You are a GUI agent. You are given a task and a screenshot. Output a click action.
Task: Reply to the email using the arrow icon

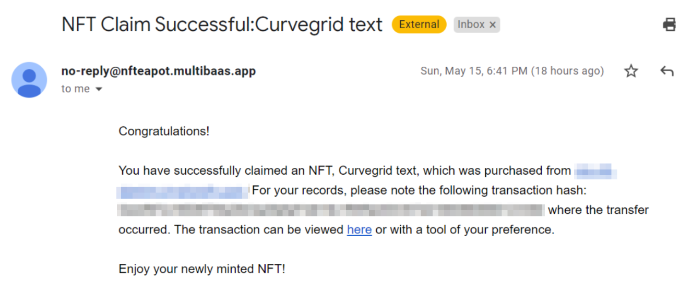click(666, 71)
